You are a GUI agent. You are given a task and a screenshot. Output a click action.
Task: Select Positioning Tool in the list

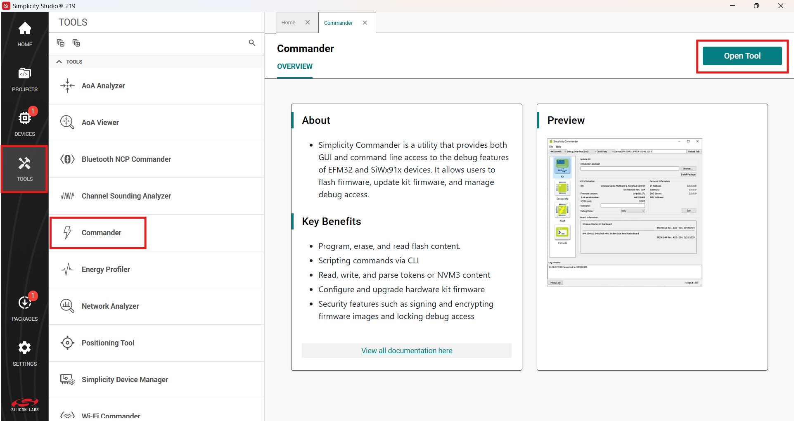click(108, 343)
